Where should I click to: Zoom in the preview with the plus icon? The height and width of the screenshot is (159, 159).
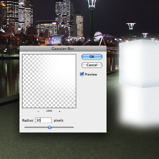coord(59,111)
